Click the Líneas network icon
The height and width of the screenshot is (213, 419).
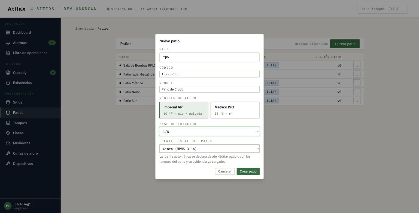(x=8, y=133)
